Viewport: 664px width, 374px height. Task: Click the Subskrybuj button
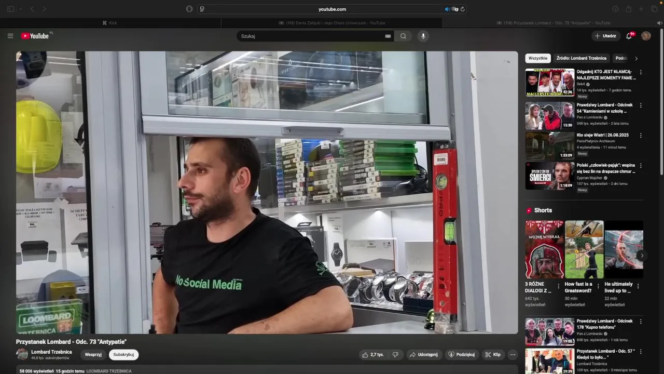point(123,355)
